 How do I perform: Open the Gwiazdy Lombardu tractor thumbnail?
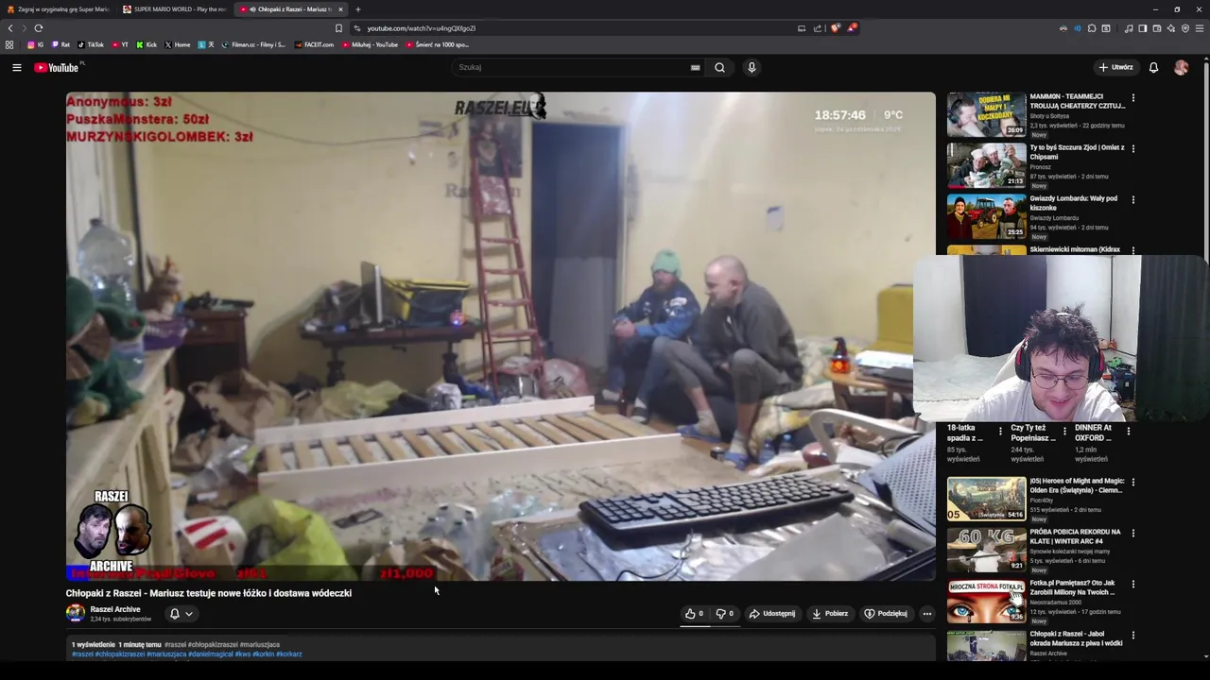coord(986,216)
